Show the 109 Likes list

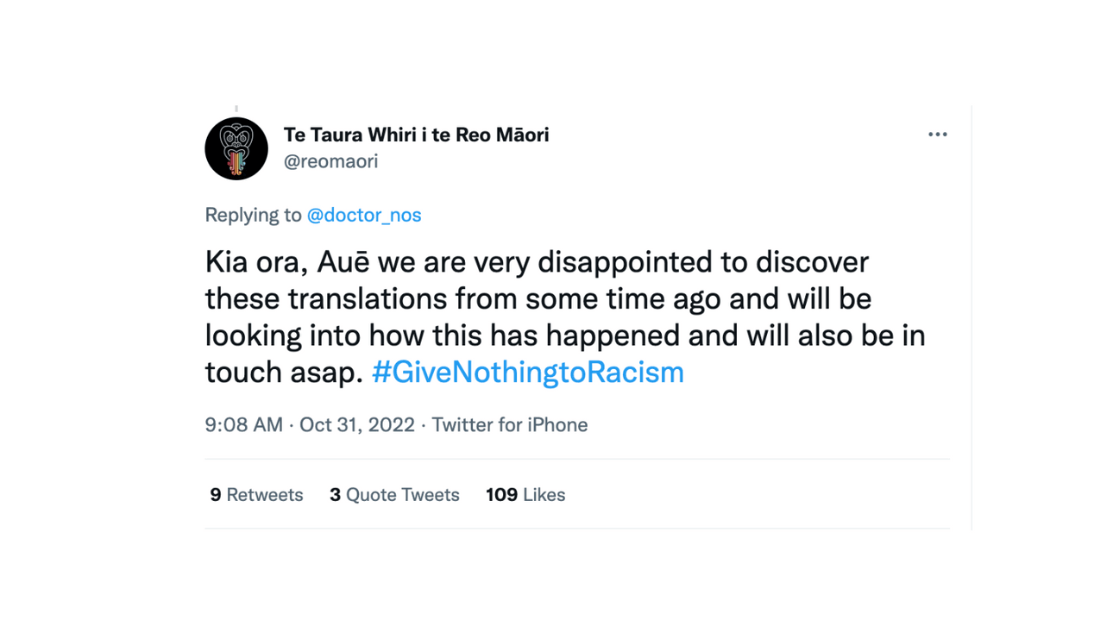525,495
